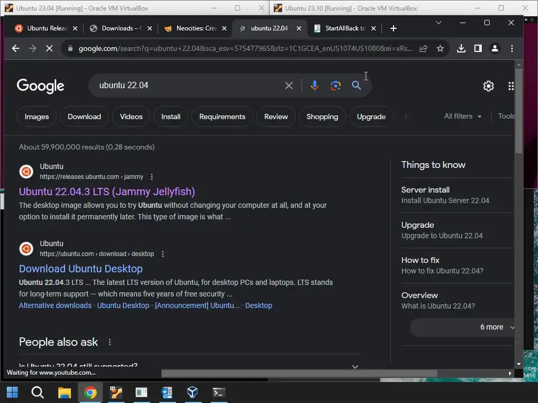Click the browser forward arrow
The width and height of the screenshot is (538, 403).
[32, 48]
